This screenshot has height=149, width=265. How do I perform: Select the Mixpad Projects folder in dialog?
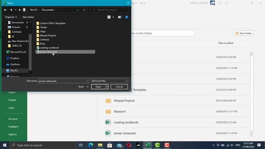[x=48, y=36]
